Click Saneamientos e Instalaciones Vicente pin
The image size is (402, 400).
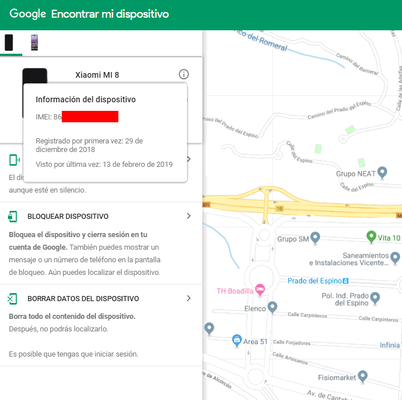[x=395, y=258]
